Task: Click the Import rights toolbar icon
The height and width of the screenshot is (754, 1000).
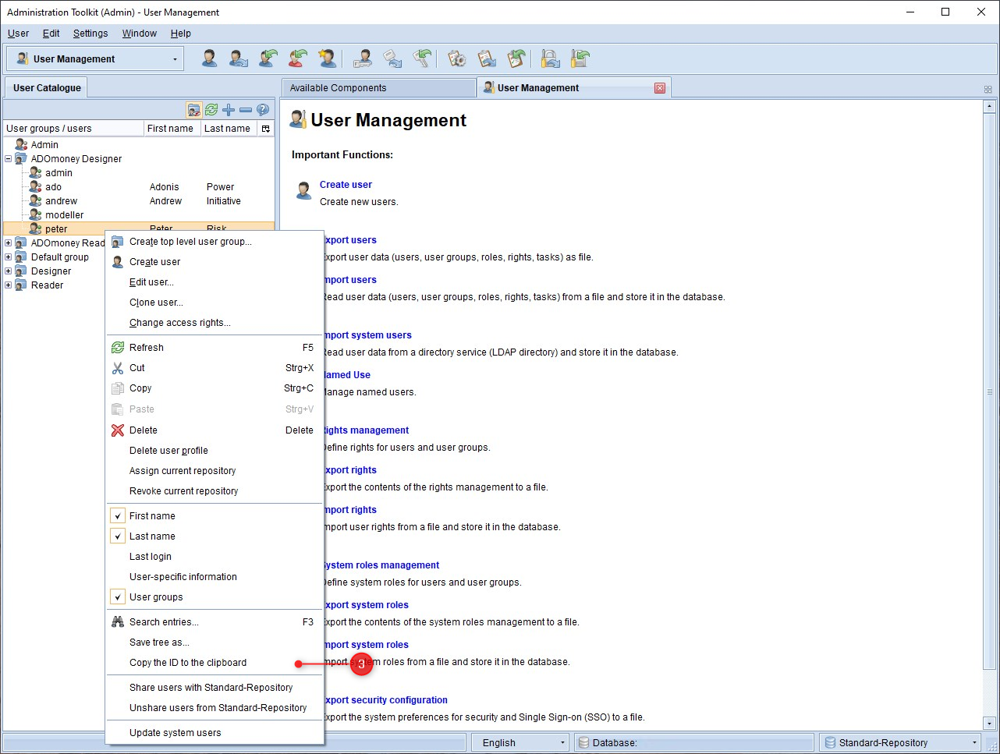Action: point(422,58)
